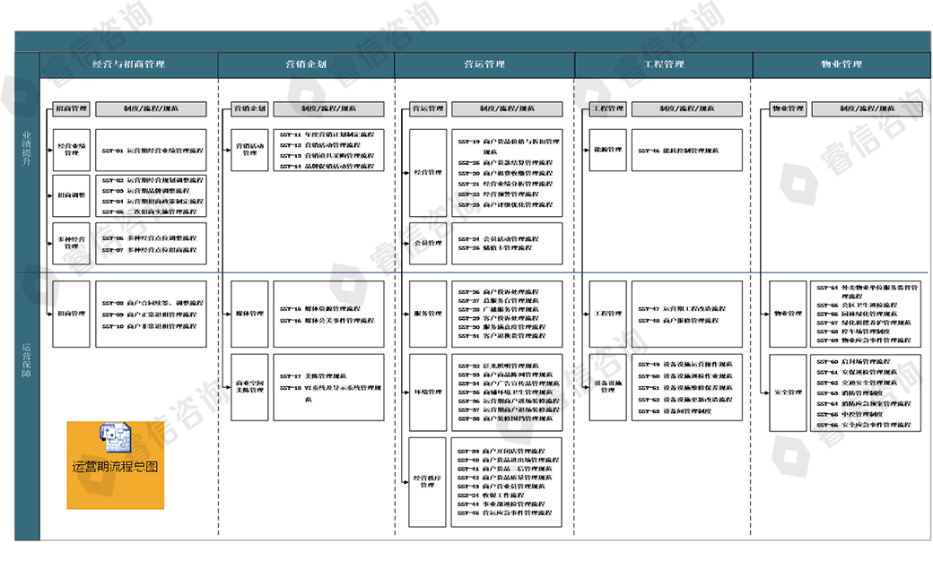Select the 经营与招商管理 column header
Screen dimensions: 933x569
(x=128, y=65)
